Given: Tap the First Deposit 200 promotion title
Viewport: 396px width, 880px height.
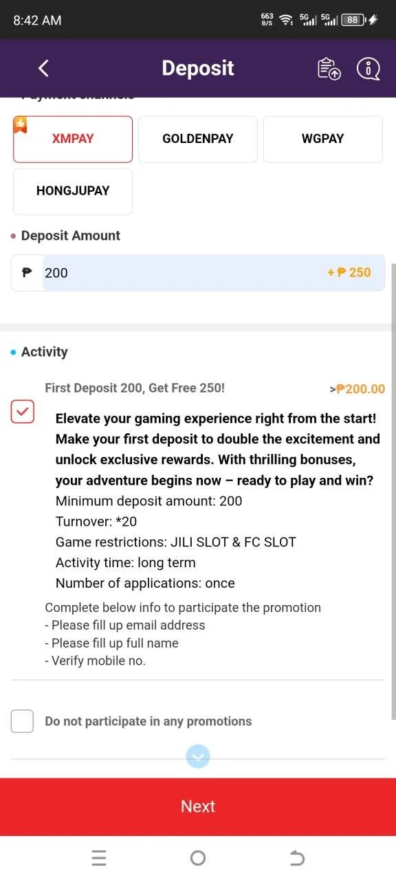Looking at the screenshot, I should [x=135, y=388].
